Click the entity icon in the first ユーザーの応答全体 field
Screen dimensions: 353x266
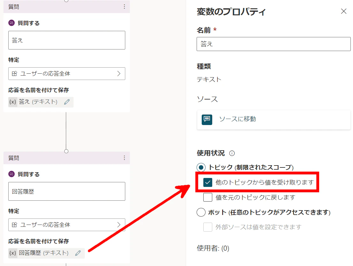(14, 74)
